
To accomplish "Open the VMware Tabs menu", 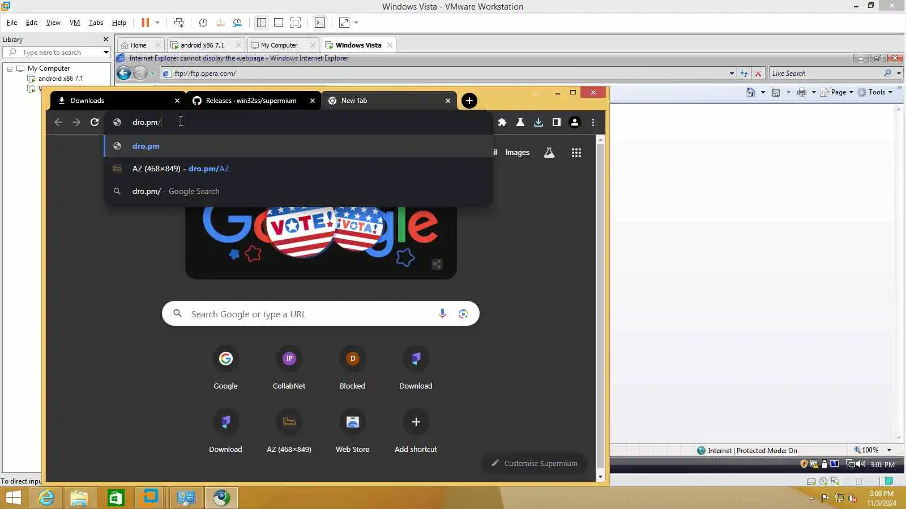I will click(x=96, y=23).
